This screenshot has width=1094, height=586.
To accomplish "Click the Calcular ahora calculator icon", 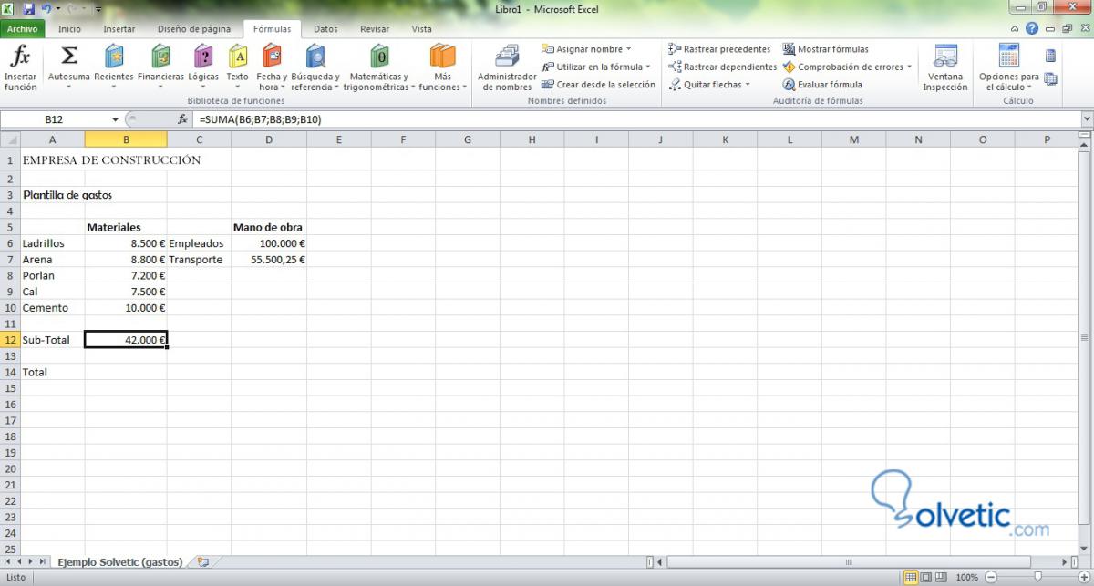I will pyautogui.click(x=1050, y=57).
